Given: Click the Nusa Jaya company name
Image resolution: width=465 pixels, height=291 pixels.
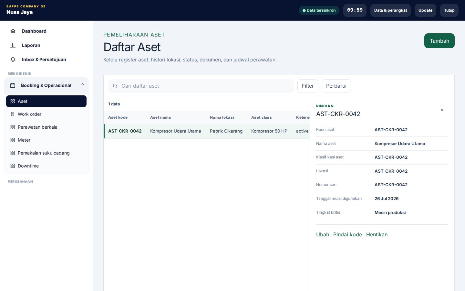Looking at the screenshot, I should coord(19,12).
